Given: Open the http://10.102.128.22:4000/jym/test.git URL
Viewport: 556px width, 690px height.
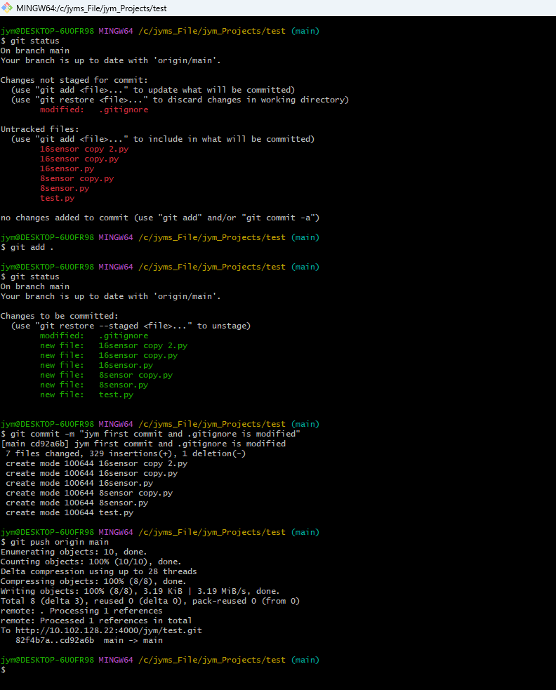Looking at the screenshot, I should click(109, 630).
